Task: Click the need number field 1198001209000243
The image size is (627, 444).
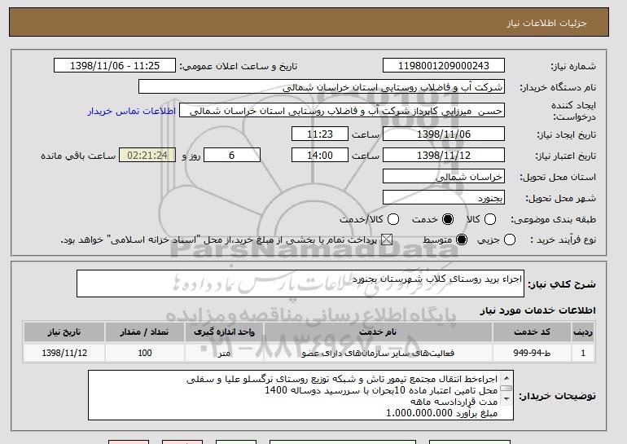Action: click(x=444, y=66)
